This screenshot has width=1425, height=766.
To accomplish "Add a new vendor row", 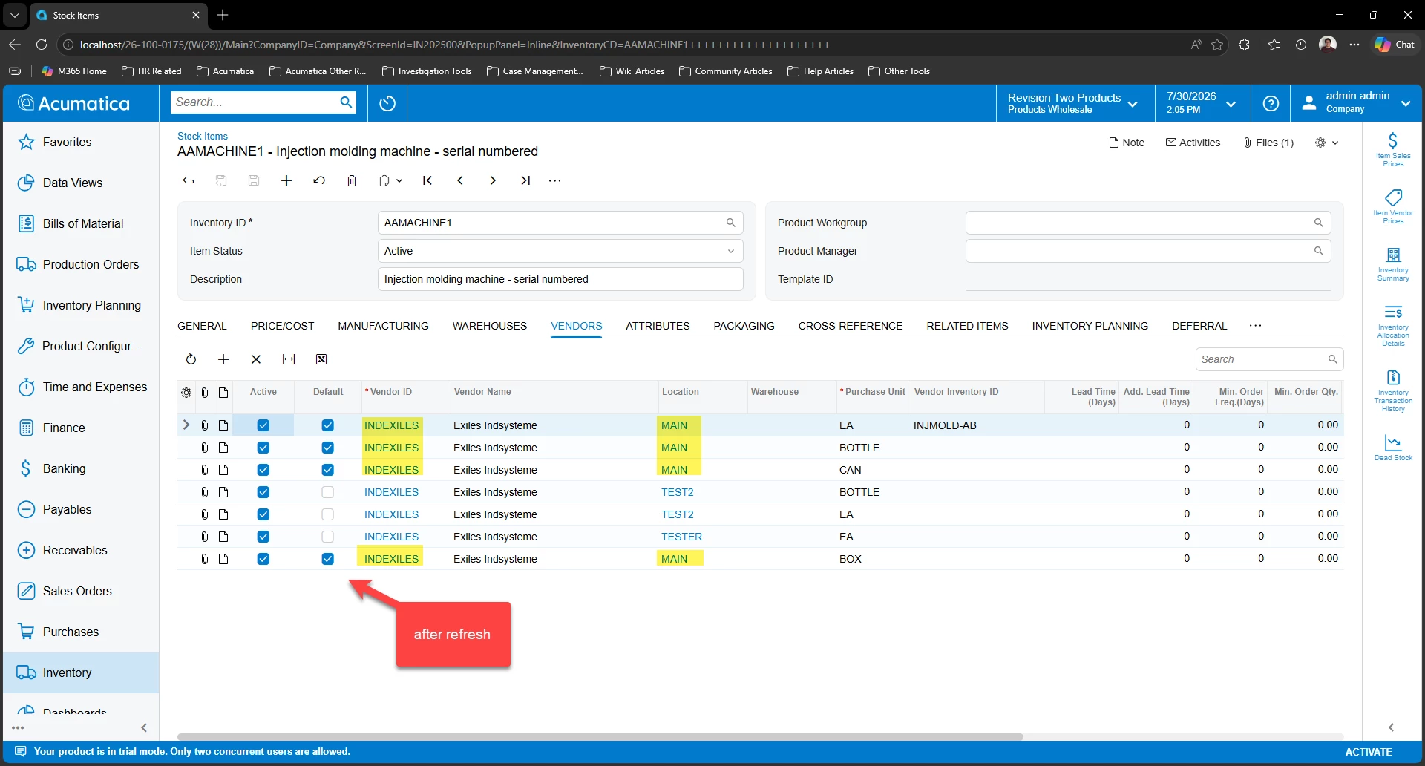I will click(x=223, y=359).
